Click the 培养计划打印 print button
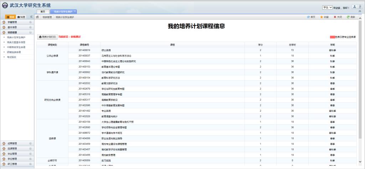Image resolution: width=365 pixels, height=169 pixels. coord(47,37)
